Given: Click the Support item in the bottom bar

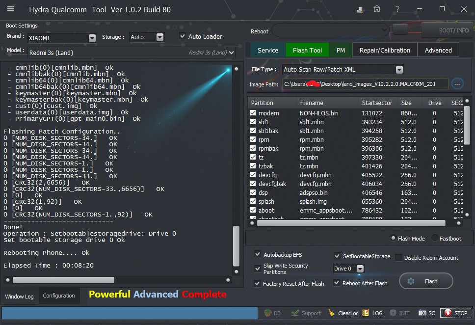Looking at the screenshot, I should 306,313.
